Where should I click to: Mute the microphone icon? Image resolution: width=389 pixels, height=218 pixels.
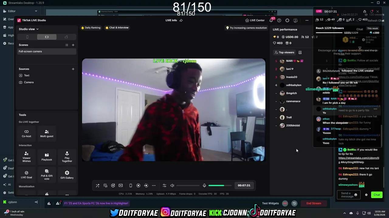[x=205, y=186]
